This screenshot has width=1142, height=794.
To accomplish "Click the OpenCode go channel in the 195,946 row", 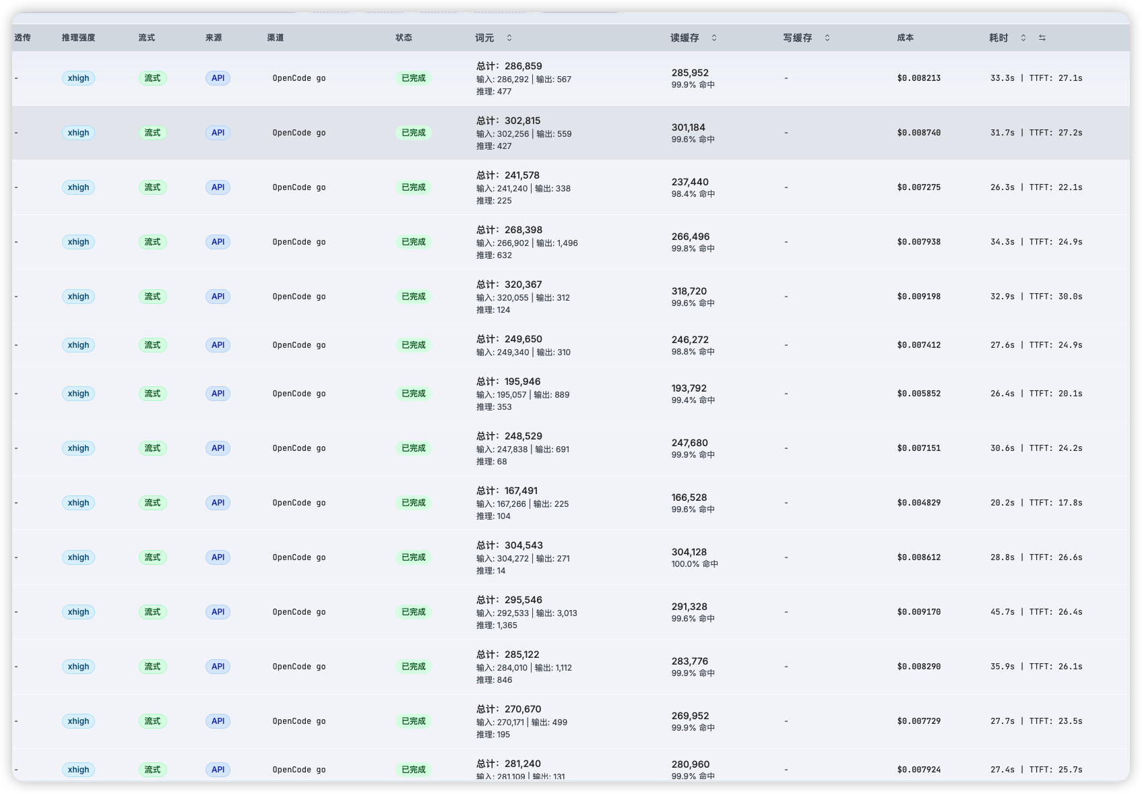I will click(299, 394).
